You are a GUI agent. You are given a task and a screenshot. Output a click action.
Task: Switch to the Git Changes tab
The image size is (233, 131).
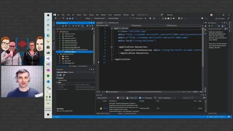[73, 66]
